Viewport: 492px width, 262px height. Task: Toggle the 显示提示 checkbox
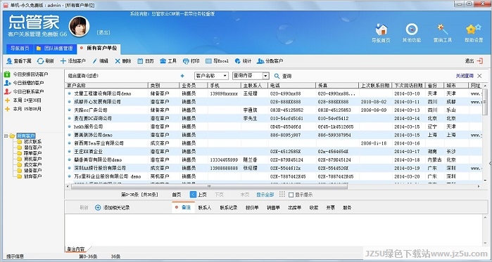[291, 195]
